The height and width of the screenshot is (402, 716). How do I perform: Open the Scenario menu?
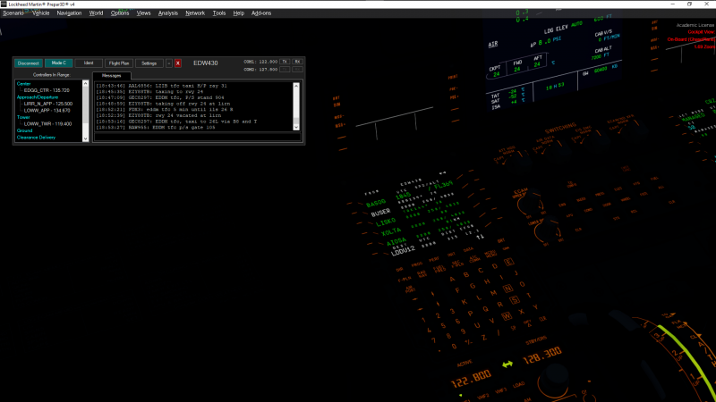coord(13,13)
